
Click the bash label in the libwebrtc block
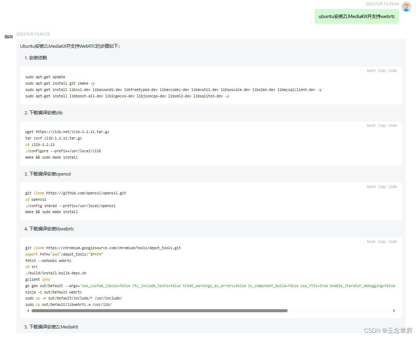point(371,242)
